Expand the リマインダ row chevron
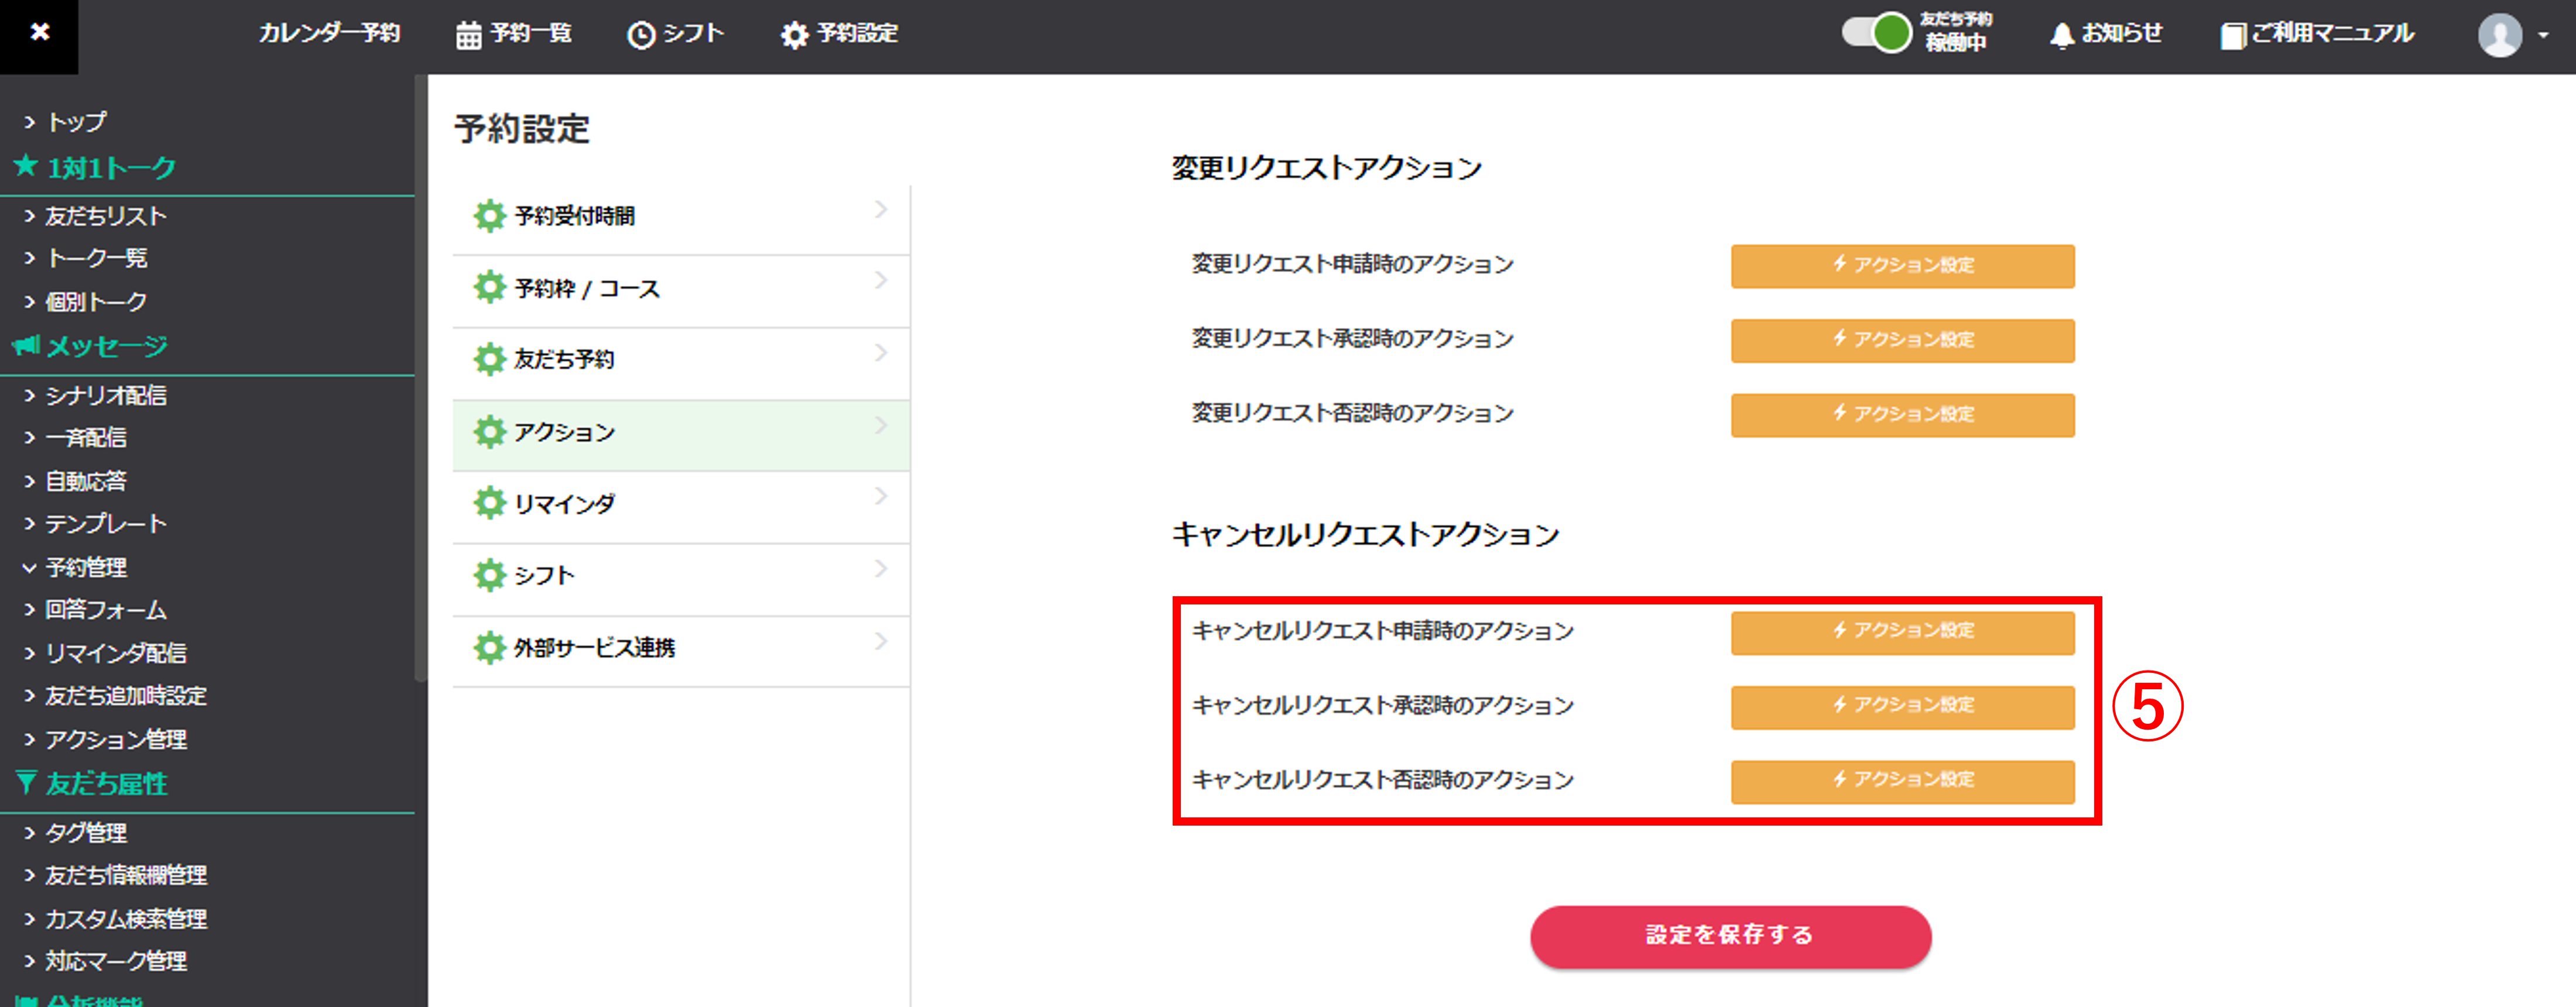 pyautogui.click(x=880, y=497)
